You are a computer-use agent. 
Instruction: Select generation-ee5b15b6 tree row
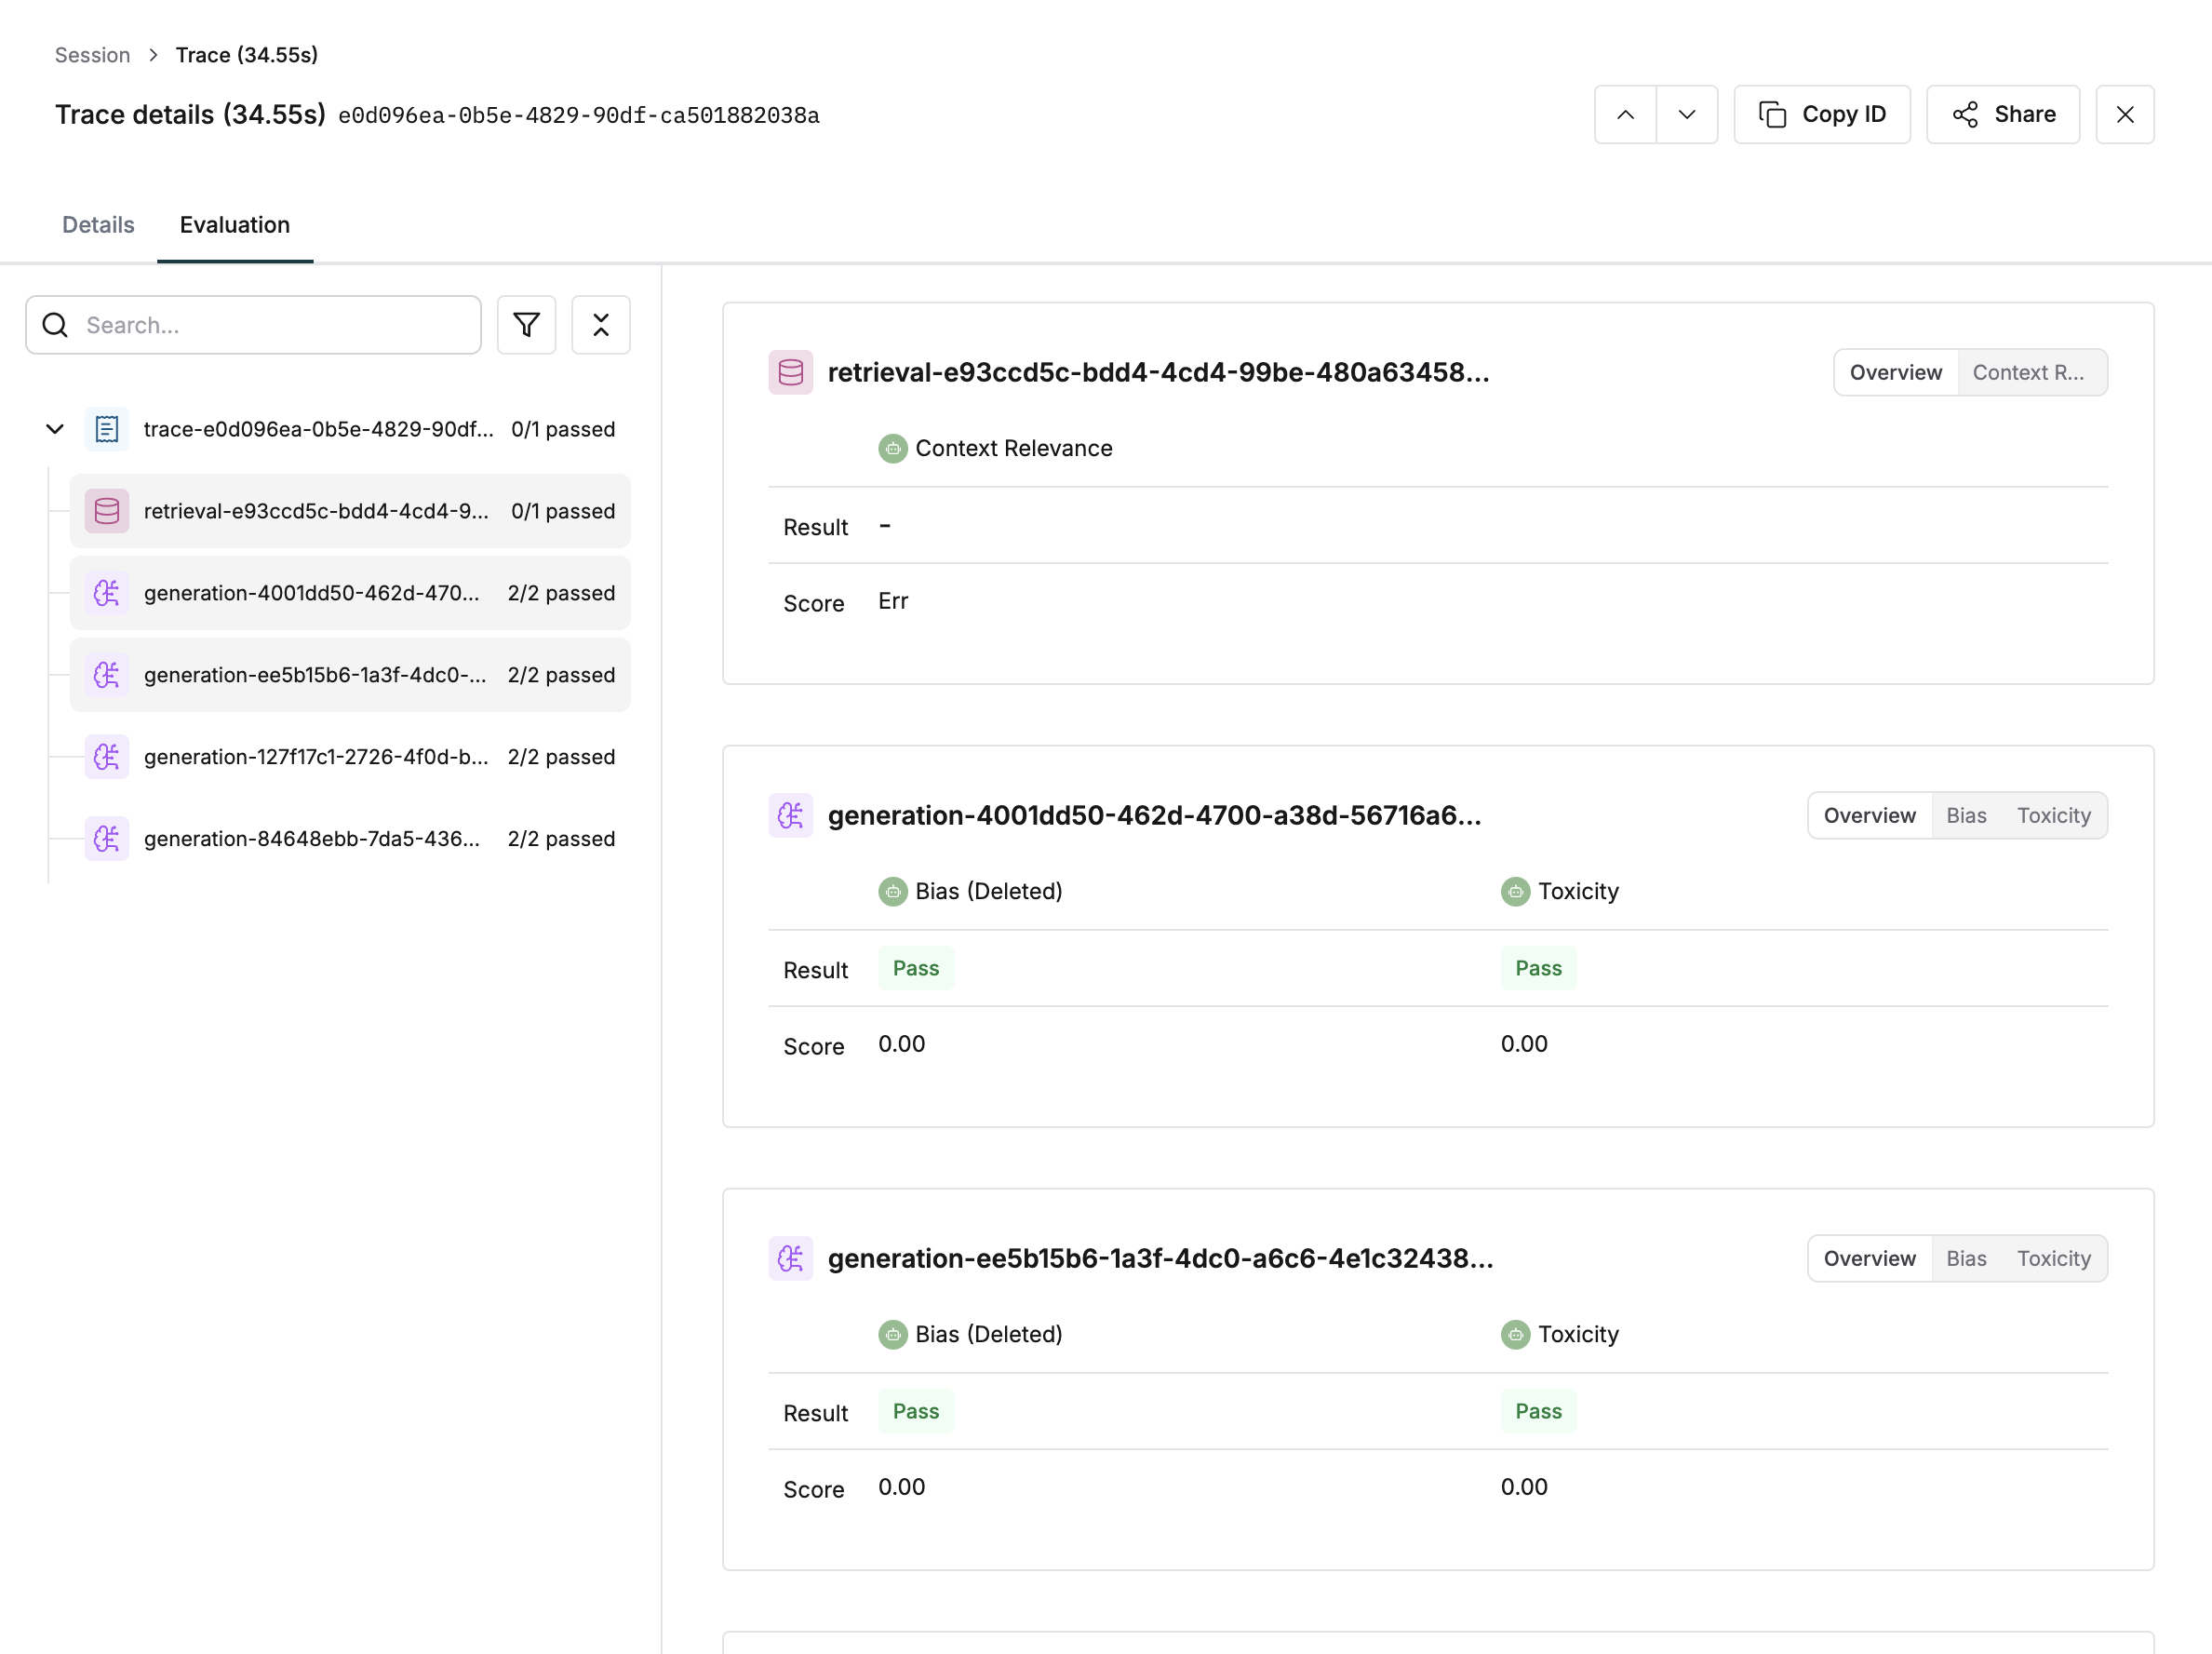point(350,675)
